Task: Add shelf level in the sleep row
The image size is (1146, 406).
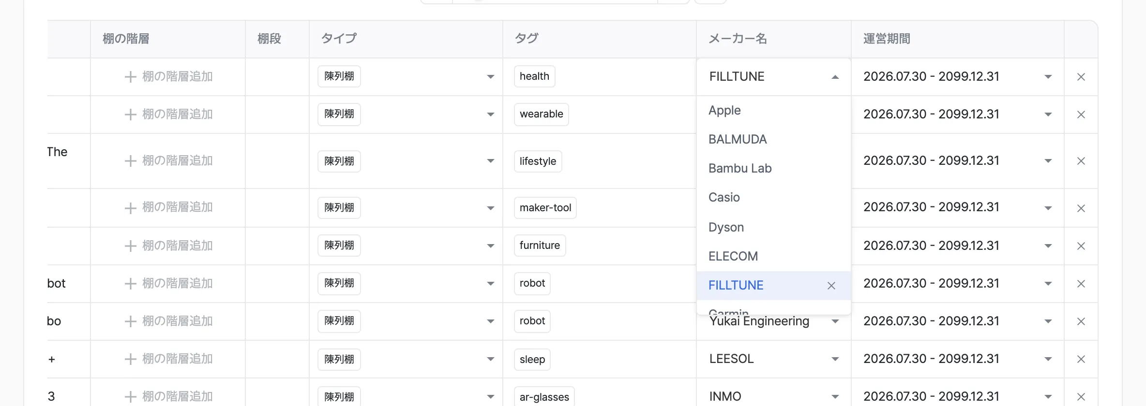Action: [168, 359]
